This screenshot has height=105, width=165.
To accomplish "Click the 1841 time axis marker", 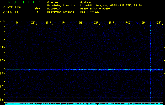I will (x=17, y=23).
